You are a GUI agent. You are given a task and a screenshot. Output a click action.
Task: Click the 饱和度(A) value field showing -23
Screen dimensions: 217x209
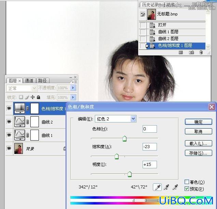(150, 147)
